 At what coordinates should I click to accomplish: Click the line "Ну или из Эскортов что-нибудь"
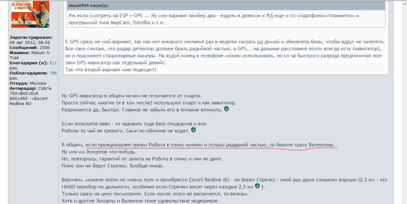point(99,152)
